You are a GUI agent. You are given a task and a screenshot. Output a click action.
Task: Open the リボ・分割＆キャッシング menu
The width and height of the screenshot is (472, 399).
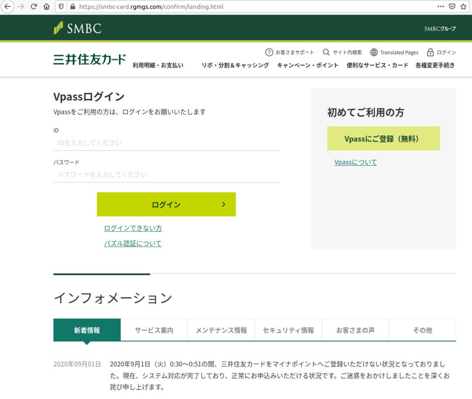(235, 65)
